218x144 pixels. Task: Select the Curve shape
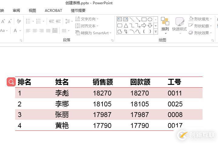pyautogui.click(x=138, y=32)
